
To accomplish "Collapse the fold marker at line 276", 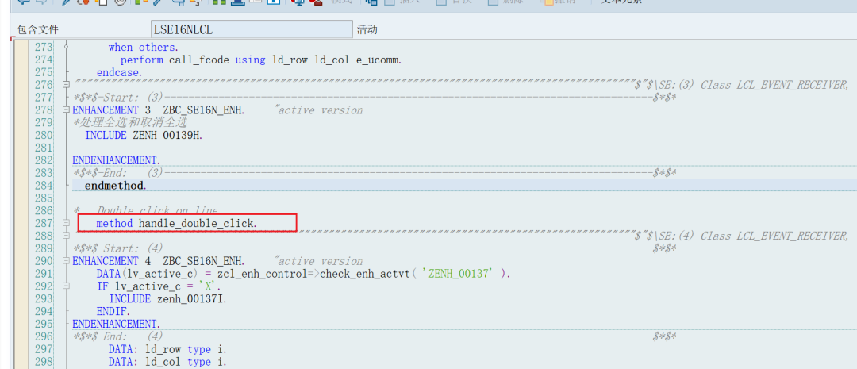I will pyautogui.click(x=66, y=85).
